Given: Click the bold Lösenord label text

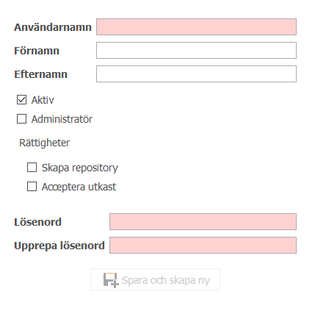Looking at the screenshot, I should 37,222.
